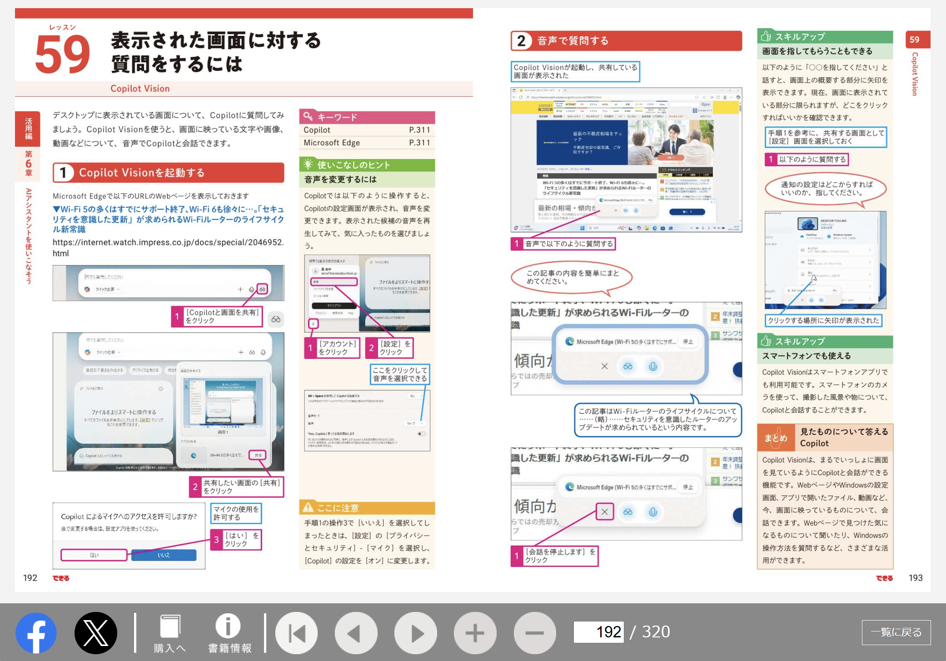
Task: Click the はい button in the mic dialog
Action: pyautogui.click(x=94, y=555)
